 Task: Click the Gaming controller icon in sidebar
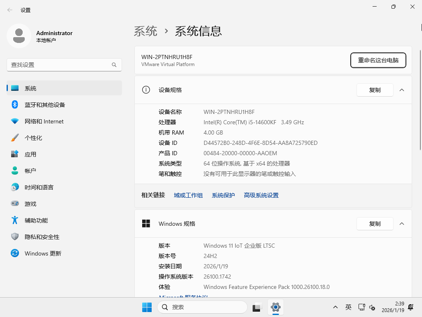pyautogui.click(x=15, y=203)
